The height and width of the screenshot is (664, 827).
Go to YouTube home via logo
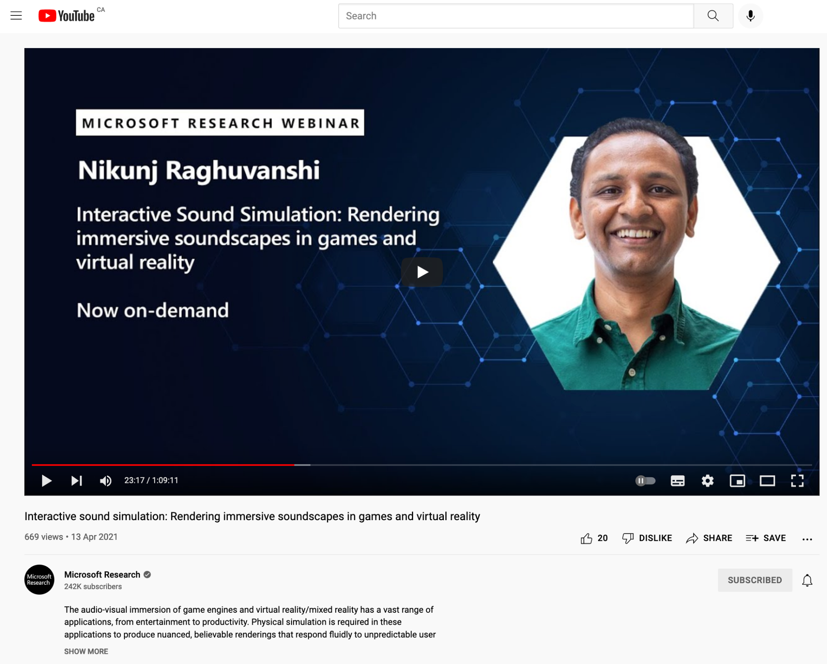coord(67,16)
